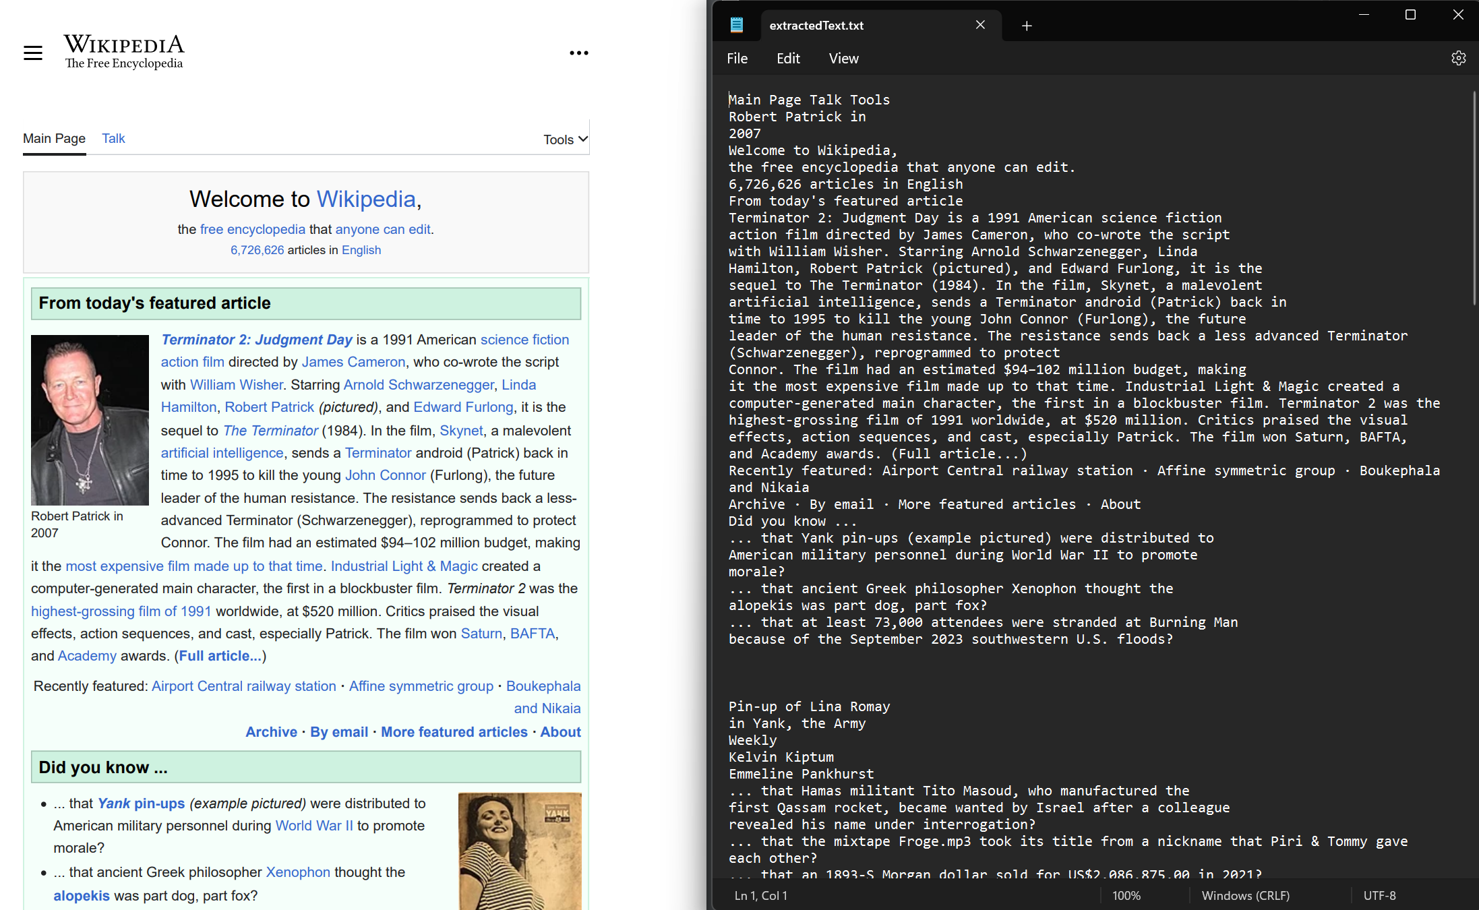
Task: Follow the Skynet link
Action: pos(461,431)
